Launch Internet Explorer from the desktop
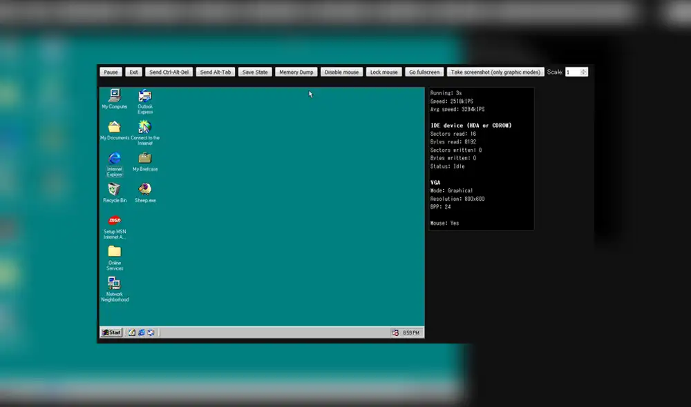 click(113, 157)
